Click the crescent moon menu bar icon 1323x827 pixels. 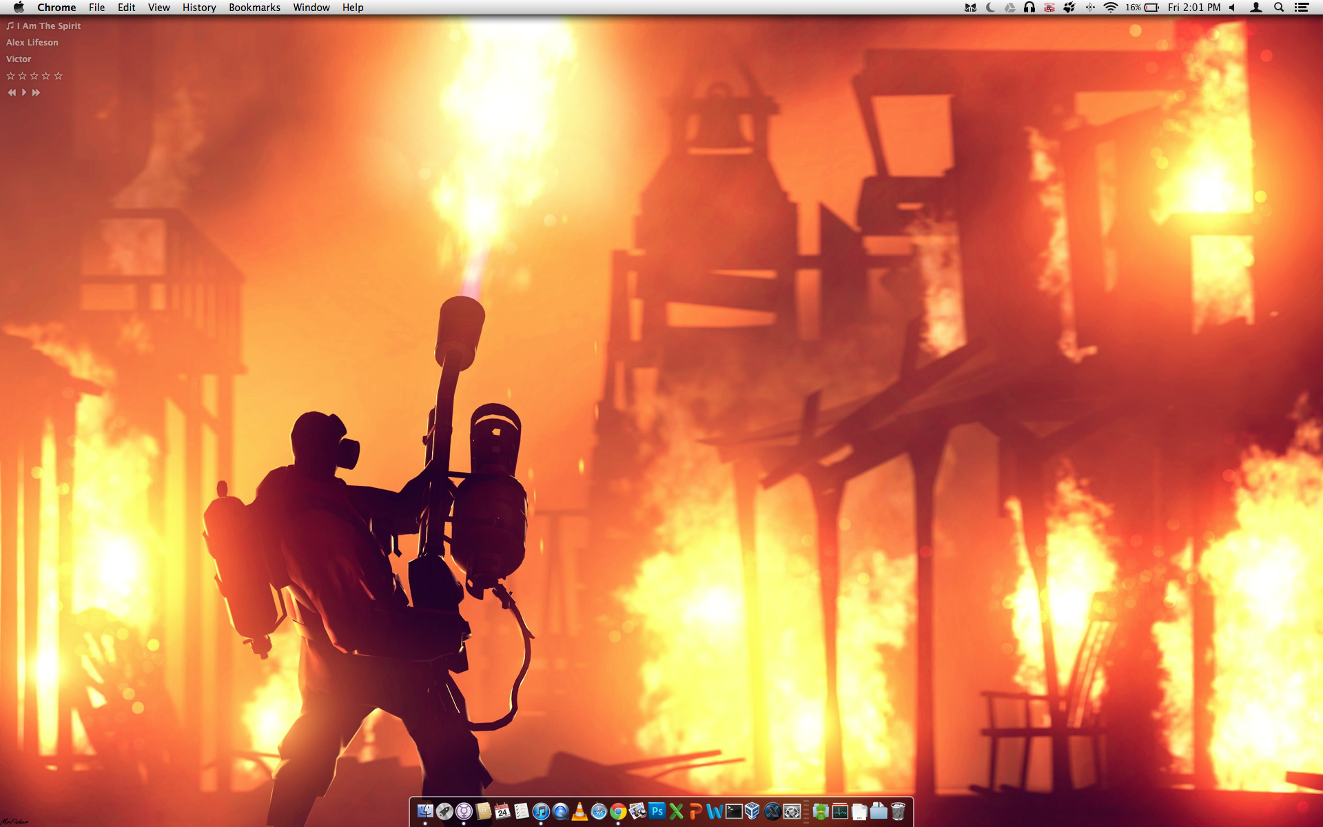click(990, 8)
